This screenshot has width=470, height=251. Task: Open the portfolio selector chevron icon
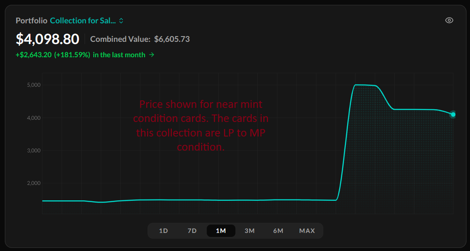click(121, 21)
